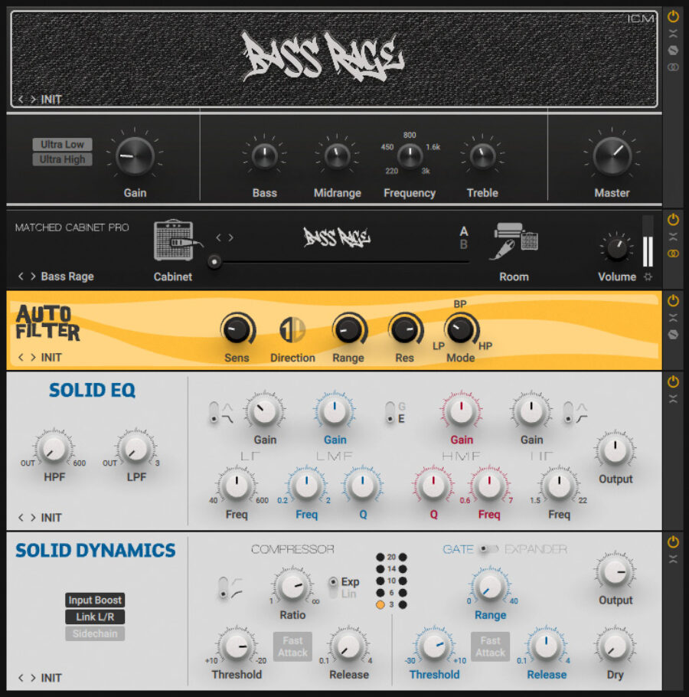Click the next cabinet arrow in Matched Cabinet Pro

click(x=230, y=237)
